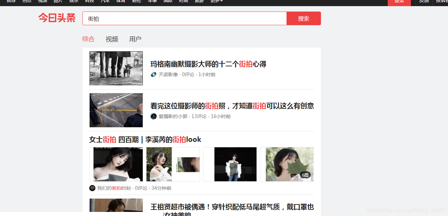Click the 34分钟前 timestamp
The image size is (448, 216).
(x=161, y=188)
